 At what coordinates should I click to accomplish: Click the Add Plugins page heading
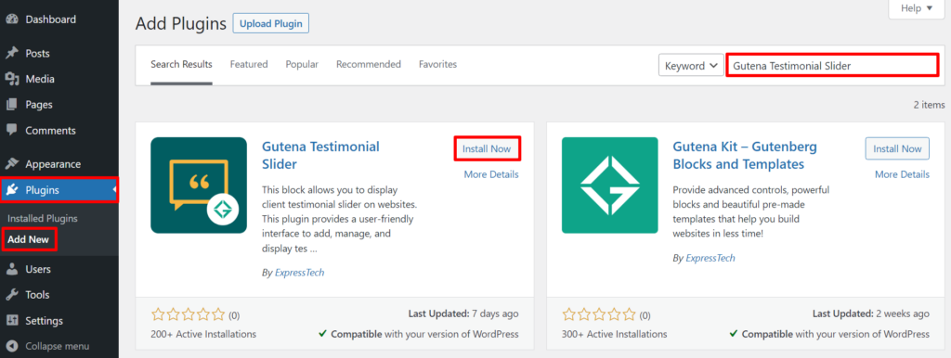(181, 23)
